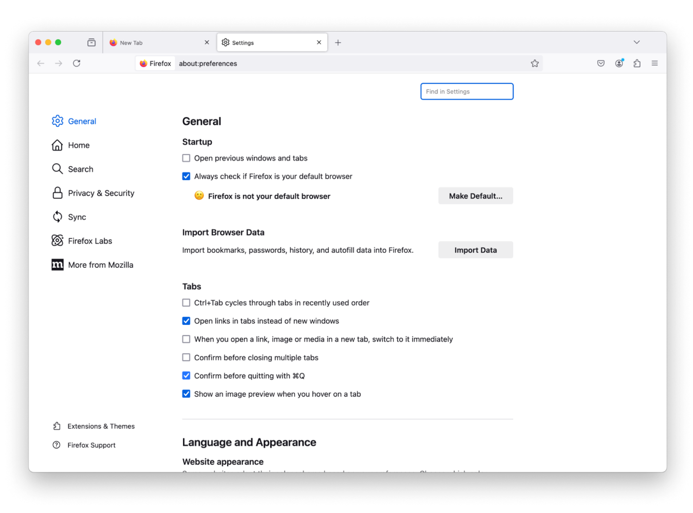This screenshot has width=693, height=513.
Task: Click the 'Firefox is not your default browser' text
Action: 269,196
